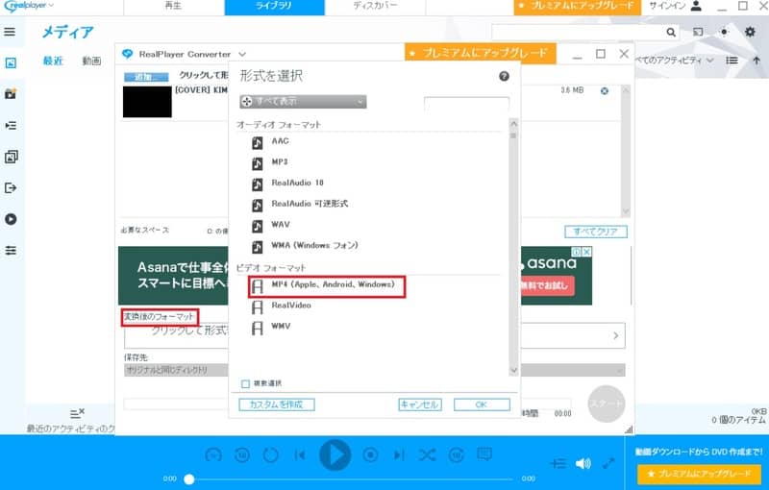769x490 pixels.
Task: Select the RealVideo format
Action: [x=291, y=306]
